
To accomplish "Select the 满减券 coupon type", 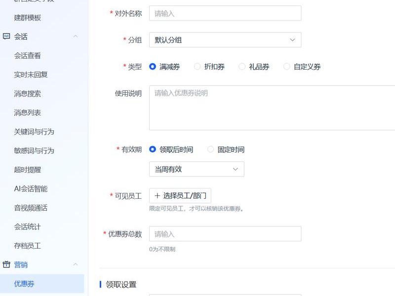I will [153, 67].
